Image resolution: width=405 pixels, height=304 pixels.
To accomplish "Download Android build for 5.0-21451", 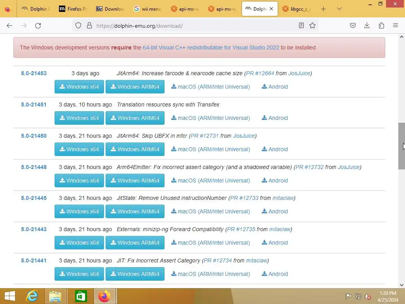I will 275,118.
